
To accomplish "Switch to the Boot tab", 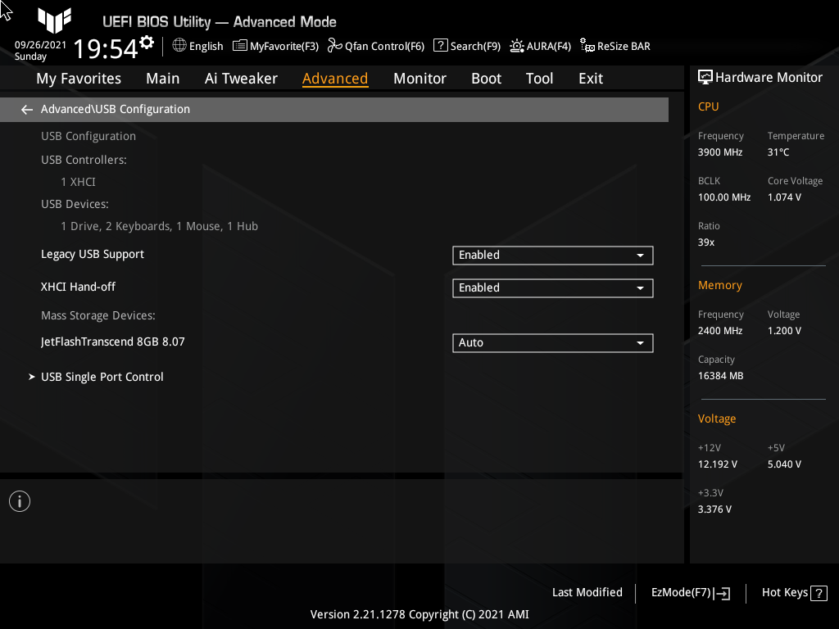I will (486, 78).
